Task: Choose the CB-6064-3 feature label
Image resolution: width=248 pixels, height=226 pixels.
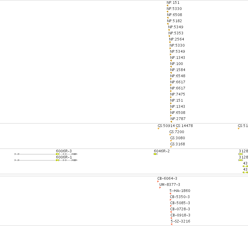Action: (x=167, y=179)
